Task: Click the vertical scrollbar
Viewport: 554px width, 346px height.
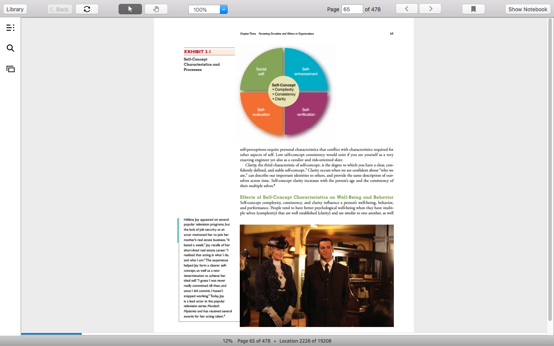Action: click(x=550, y=169)
